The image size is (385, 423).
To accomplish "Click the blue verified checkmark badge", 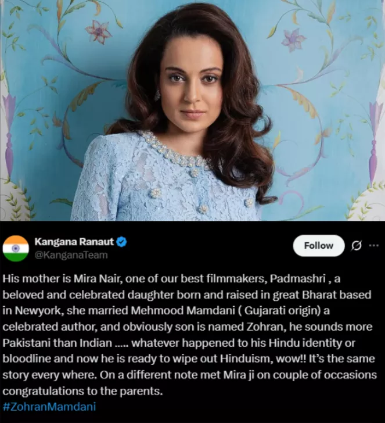I will (x=121, y=242).
